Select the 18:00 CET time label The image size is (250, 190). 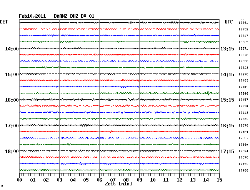[12, 151]
